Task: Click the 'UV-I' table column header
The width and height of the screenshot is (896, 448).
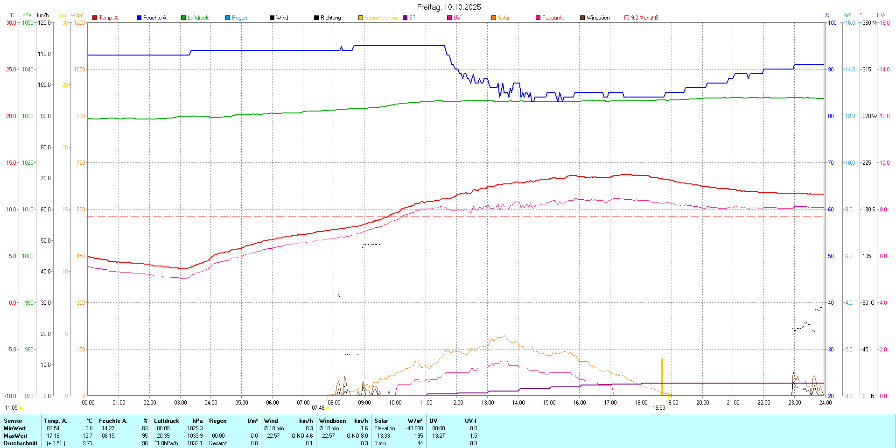Action: click(x=471, y=421)
